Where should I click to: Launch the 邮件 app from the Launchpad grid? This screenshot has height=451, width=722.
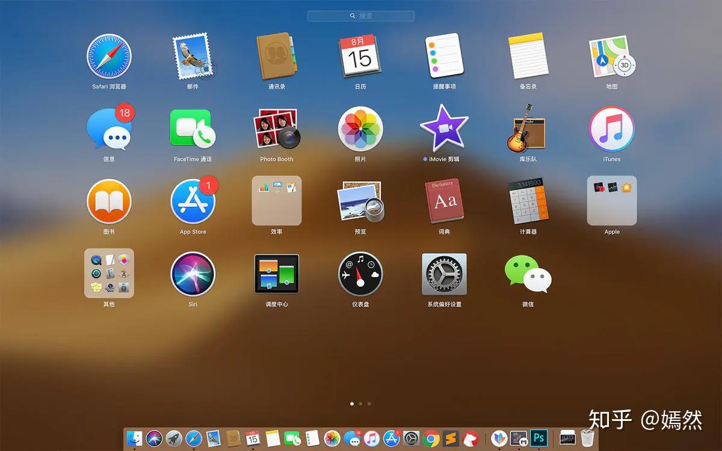193,56
